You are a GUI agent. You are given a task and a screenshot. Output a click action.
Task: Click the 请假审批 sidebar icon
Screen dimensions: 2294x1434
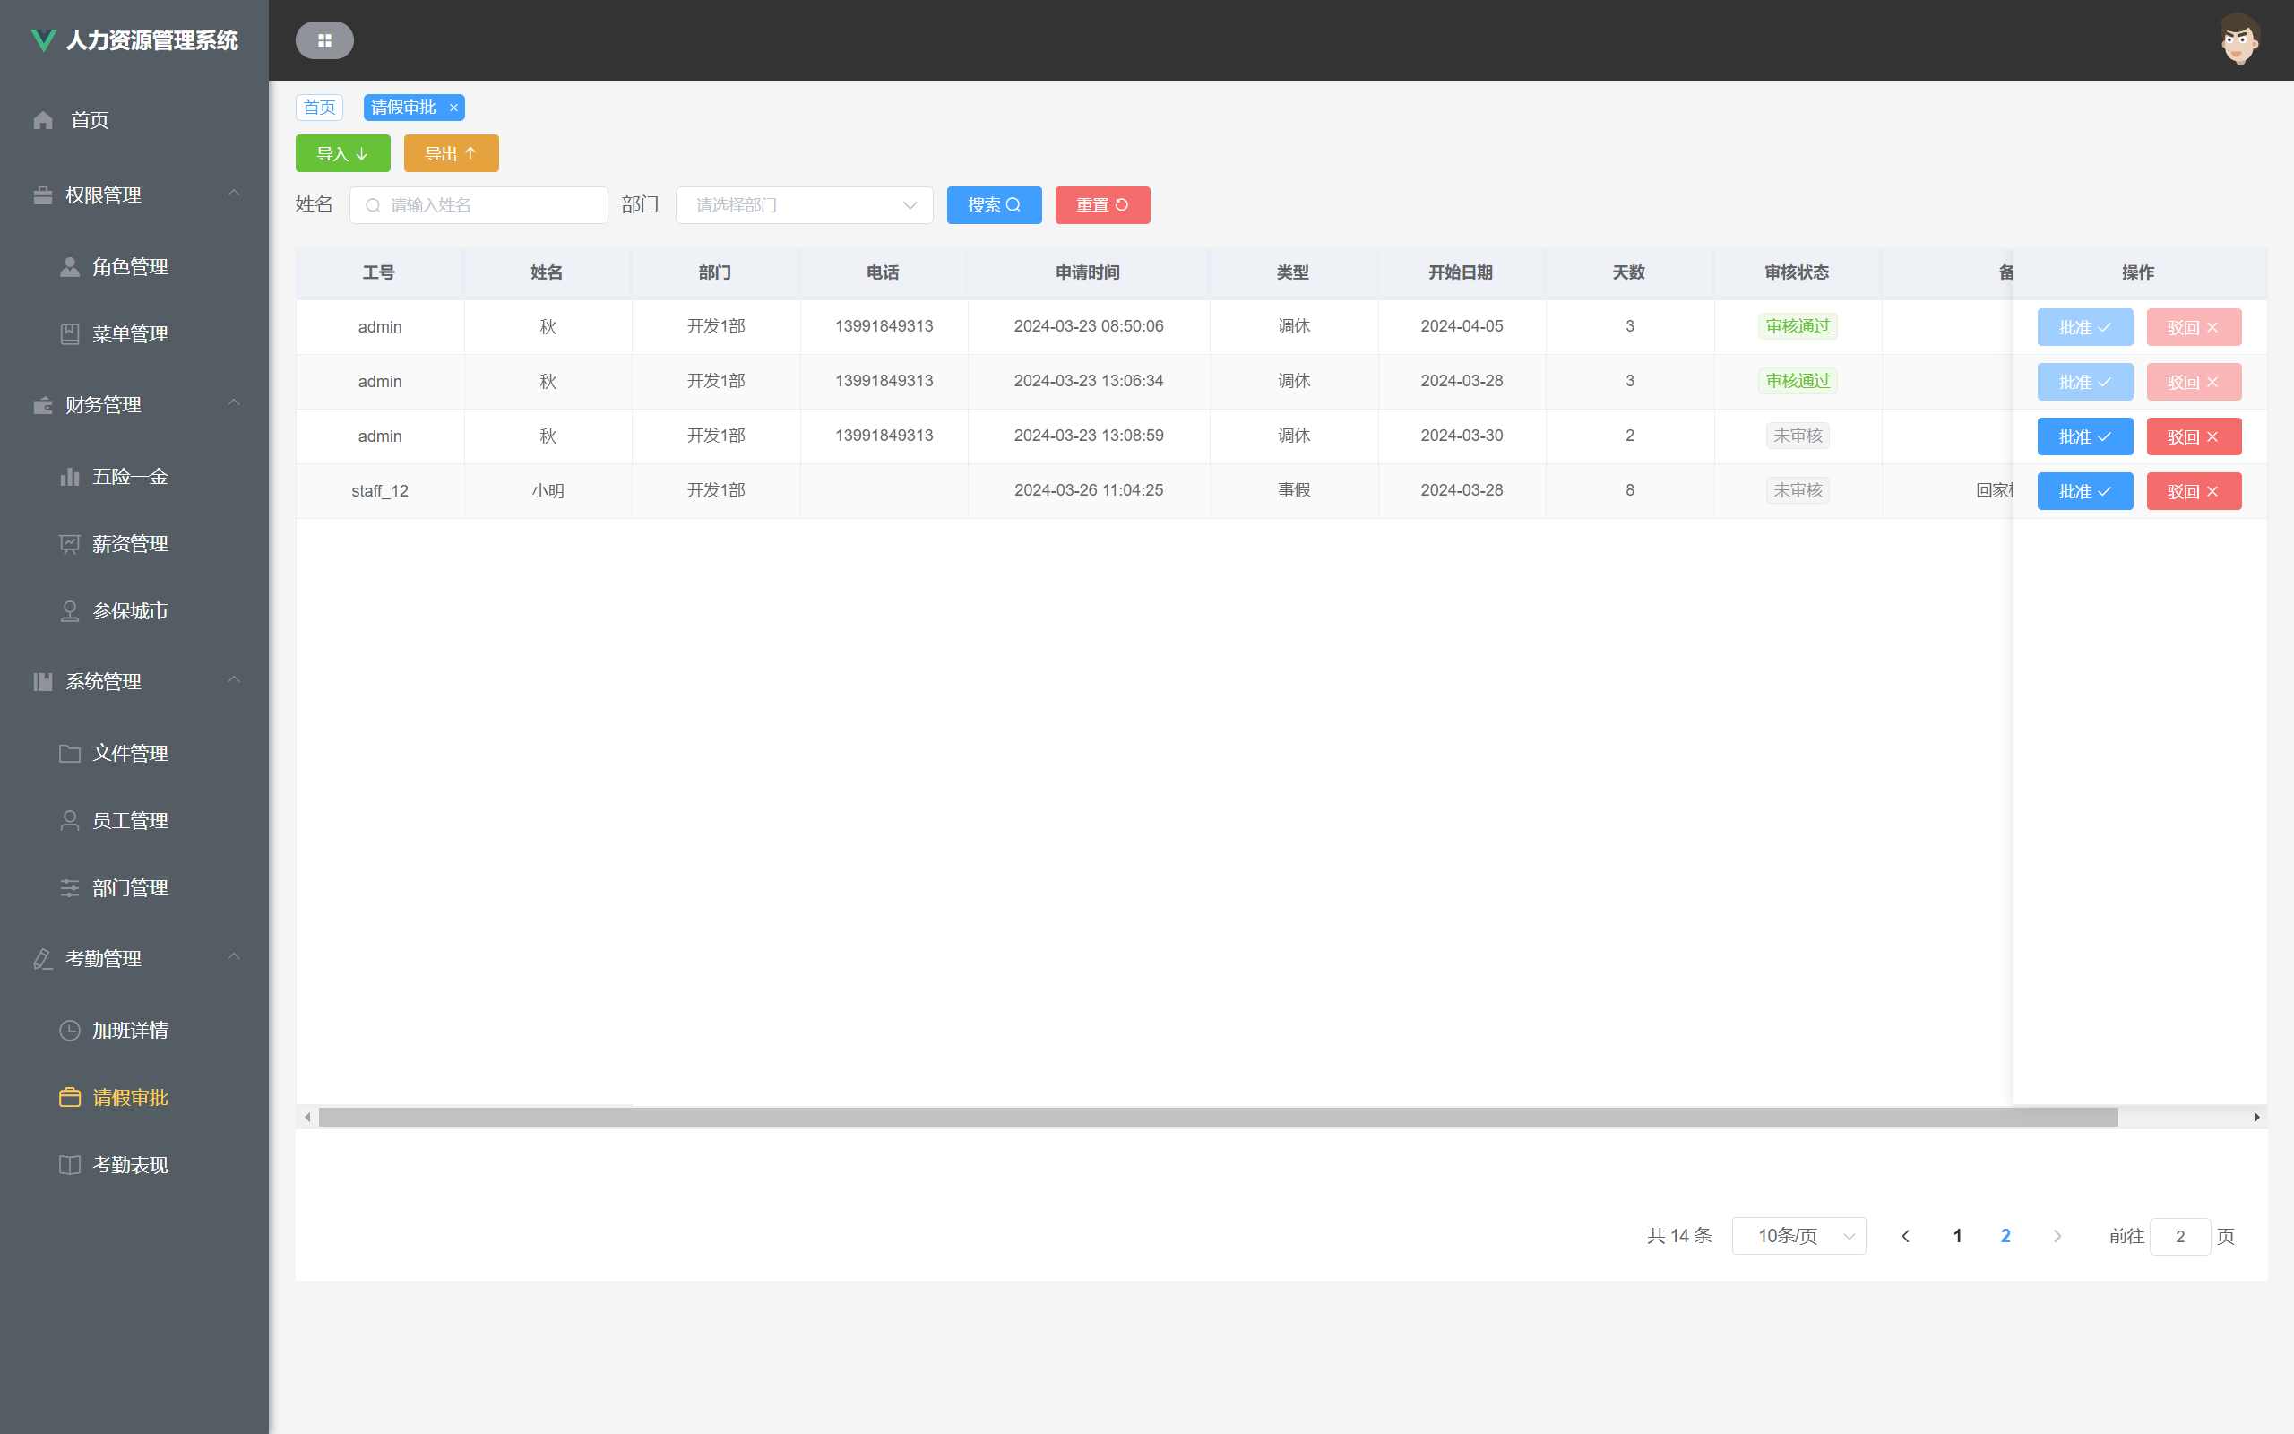pyautogui.click(x=70, y=1097)
